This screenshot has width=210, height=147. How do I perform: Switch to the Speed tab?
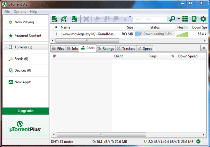(145, 49)
